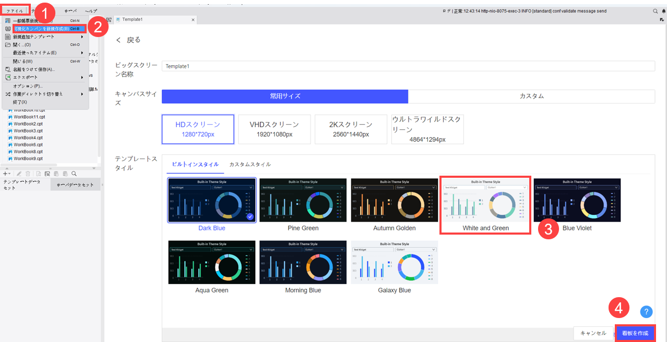
Task: Open the tab list dropdown icon
Action: tap(662, 20)
